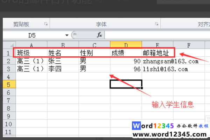The image size is (210, 140).
Task: Open the Font group dialog launcher
Action: point(156,24)
